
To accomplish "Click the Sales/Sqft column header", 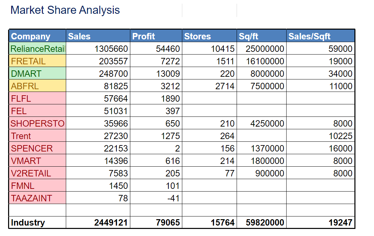I will coord(321,36).
